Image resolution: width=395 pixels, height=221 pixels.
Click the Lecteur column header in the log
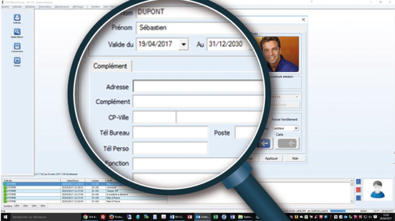click(95, 180)
